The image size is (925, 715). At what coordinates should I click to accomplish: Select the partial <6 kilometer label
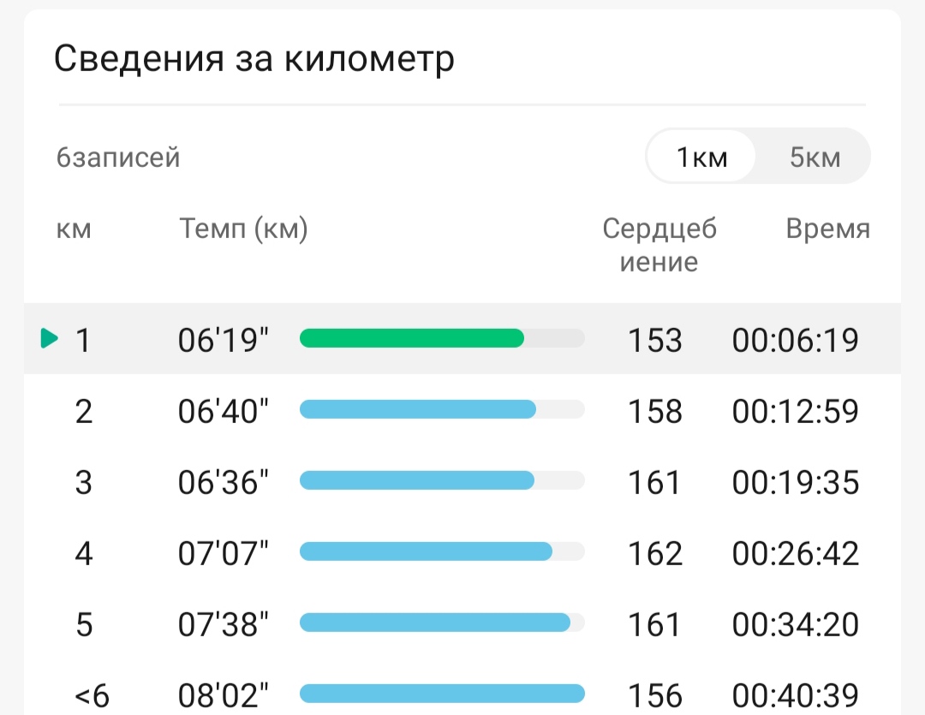pyautogui.click(x=92, y=695)
